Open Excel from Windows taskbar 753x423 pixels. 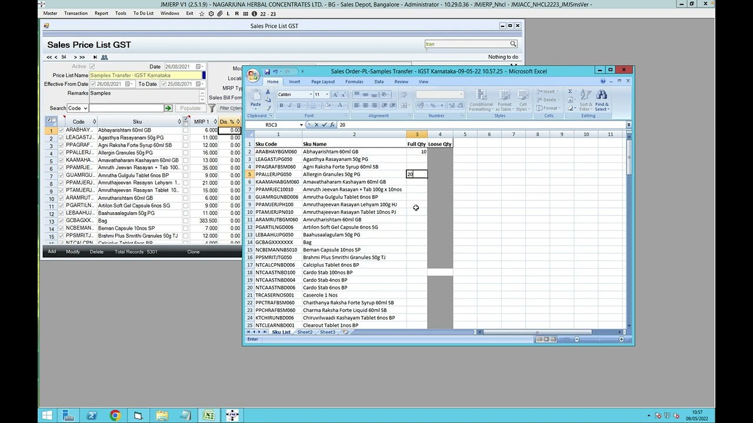pos(209,415)
